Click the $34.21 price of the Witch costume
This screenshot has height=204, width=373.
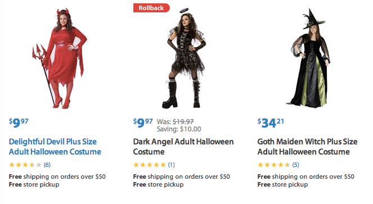click(x=271, y=123)
